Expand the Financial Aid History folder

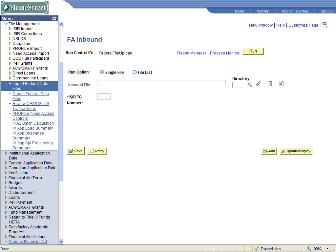6,237
